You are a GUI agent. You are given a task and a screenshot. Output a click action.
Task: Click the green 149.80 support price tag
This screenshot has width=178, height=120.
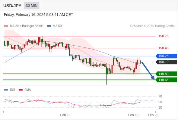coord(167,74)
